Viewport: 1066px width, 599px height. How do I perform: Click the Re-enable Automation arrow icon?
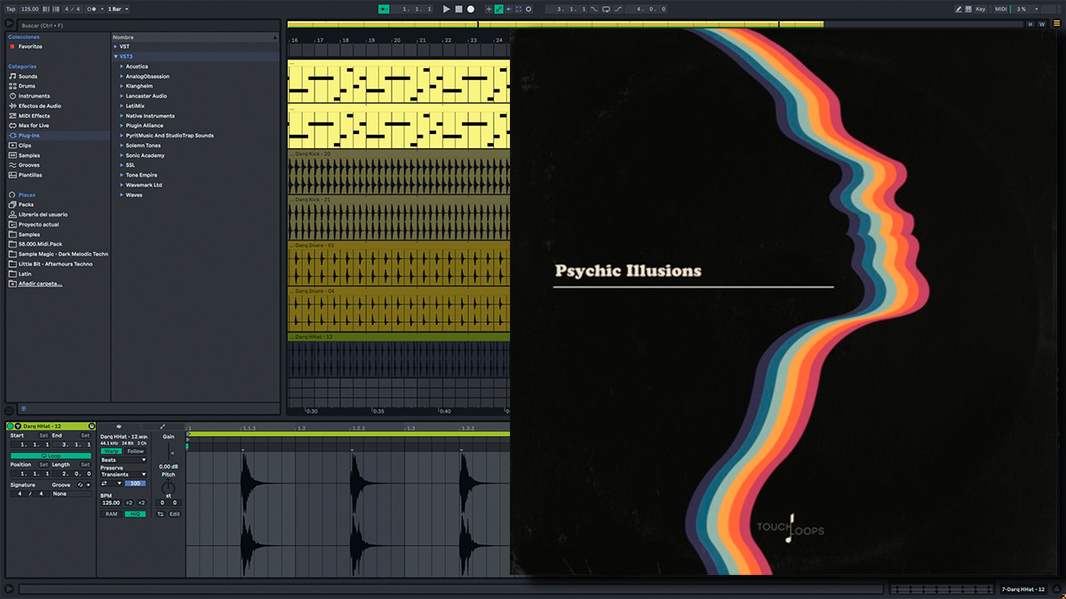[509, 9]
